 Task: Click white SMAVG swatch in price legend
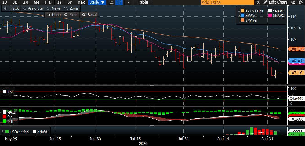(x=270, y=11)
